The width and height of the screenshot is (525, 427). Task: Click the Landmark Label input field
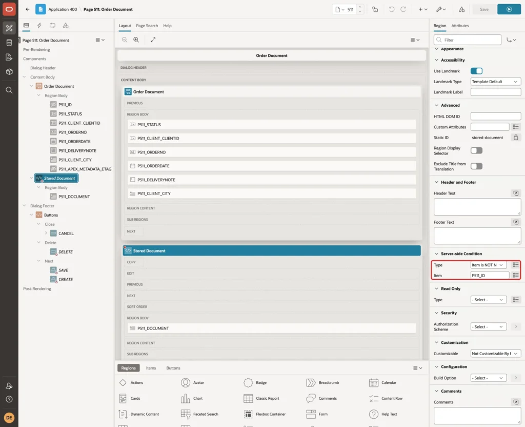(x=496, y=92)
